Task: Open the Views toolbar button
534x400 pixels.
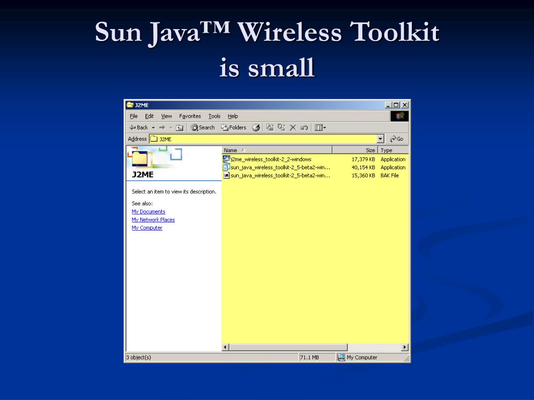Action: point(320,128)
